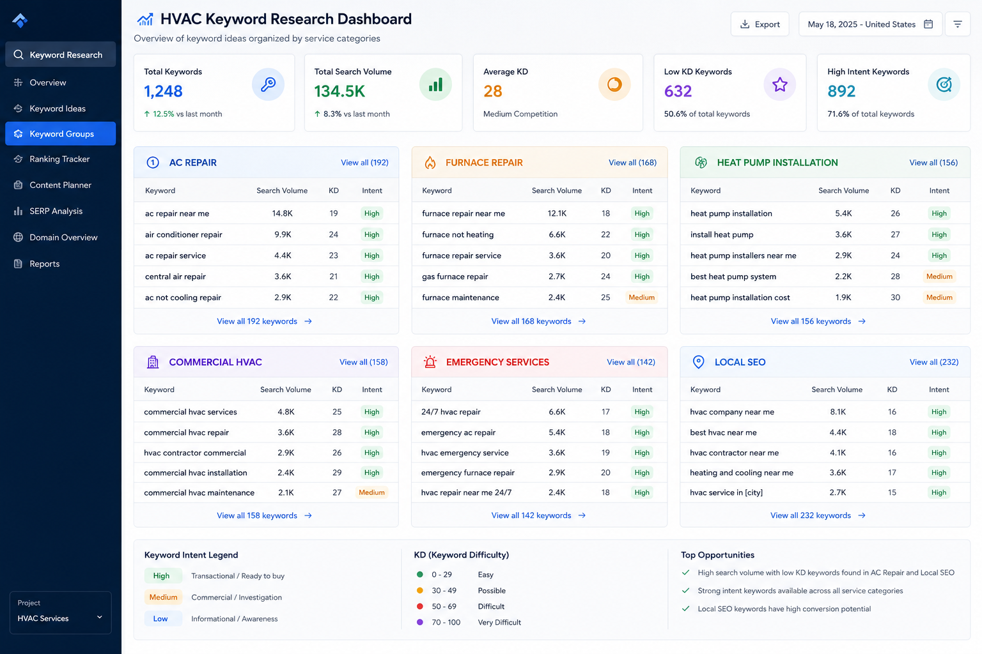This screenshot has height=654, width=982.
Task: Open View all 192 keywords link
Action: point(265,321)
